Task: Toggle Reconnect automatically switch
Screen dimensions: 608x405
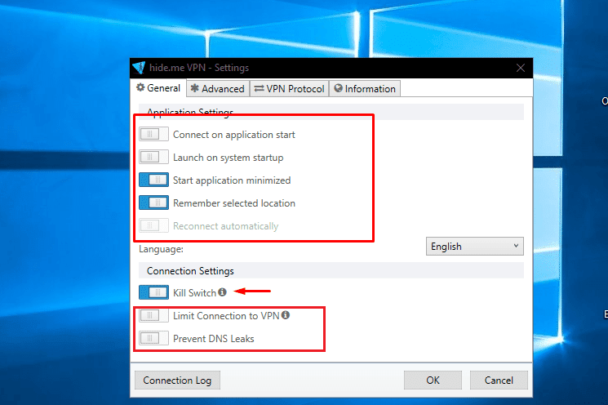Action: (x=153, y=225)
